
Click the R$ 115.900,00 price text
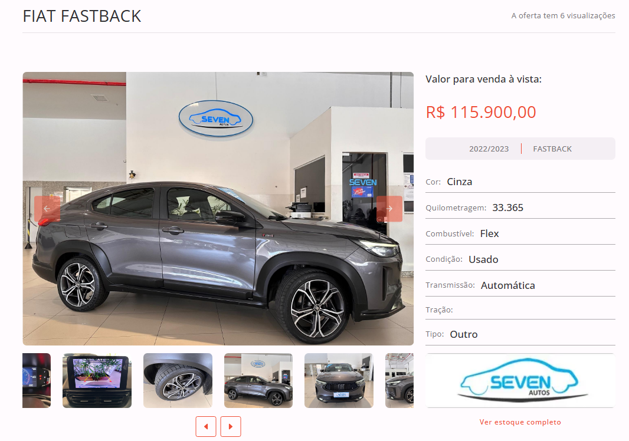[480, 112]
